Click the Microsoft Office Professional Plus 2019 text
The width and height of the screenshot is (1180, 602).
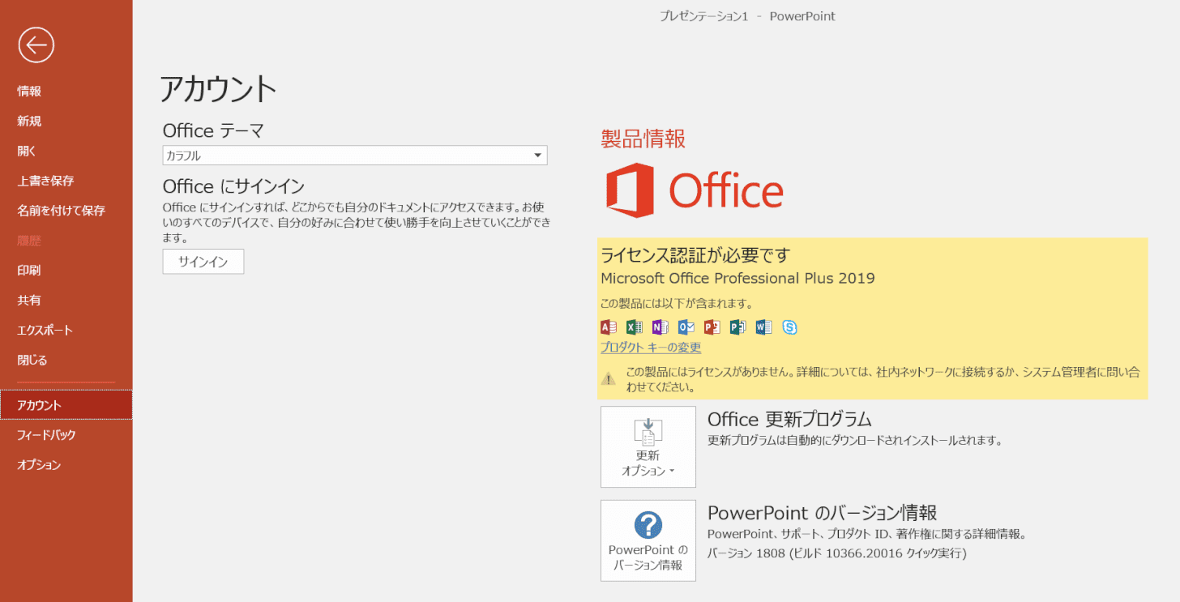click(x=737, y=279)
